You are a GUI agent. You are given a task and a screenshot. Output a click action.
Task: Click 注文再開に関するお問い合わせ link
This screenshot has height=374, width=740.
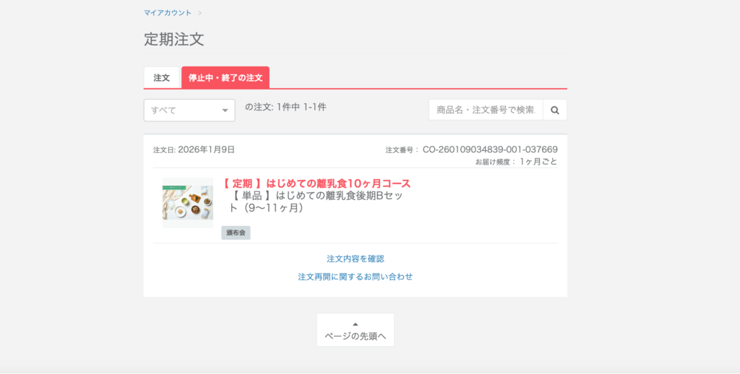pos(355,277)
